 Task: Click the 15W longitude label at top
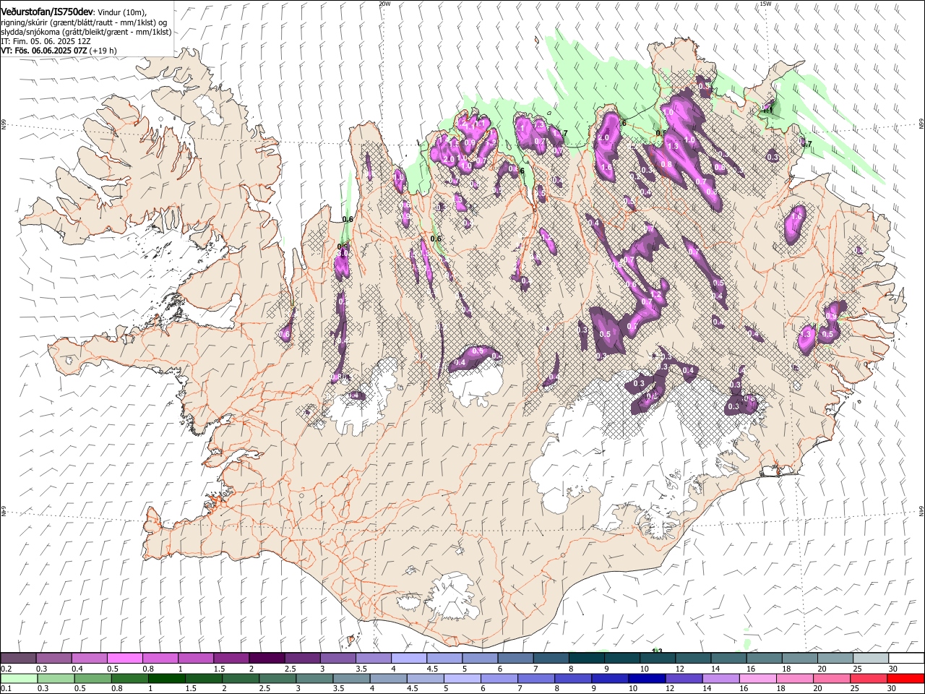pyautogui.click(x=765, y=4)
